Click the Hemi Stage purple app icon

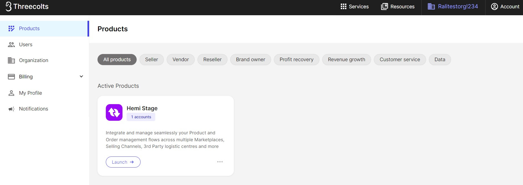tap(114, 112)
